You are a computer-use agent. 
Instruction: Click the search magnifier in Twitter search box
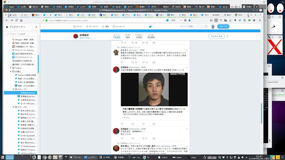206,27
